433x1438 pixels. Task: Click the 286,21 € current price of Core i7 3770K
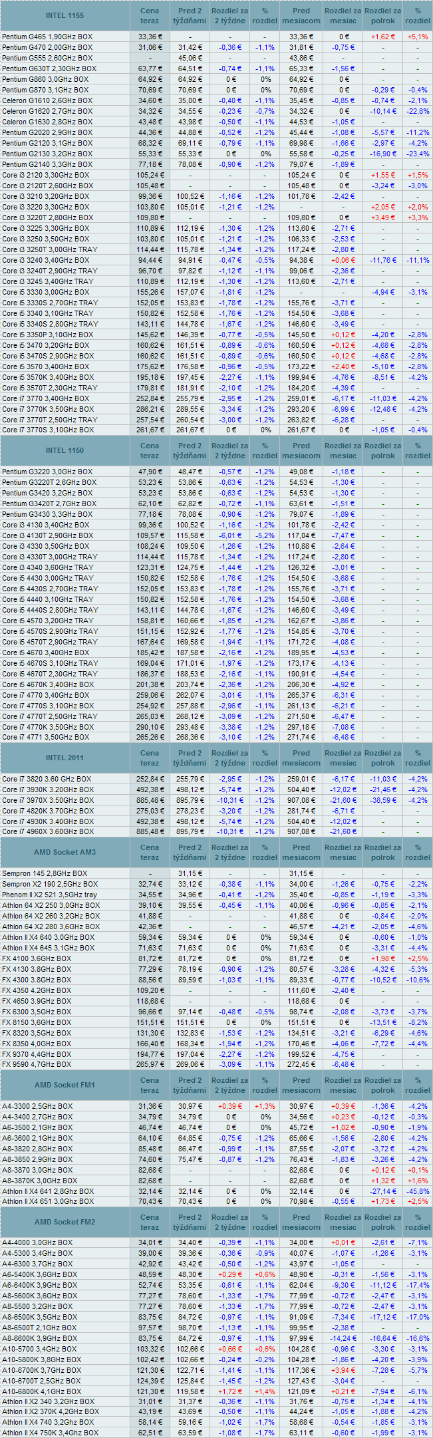pyautogui.click(x=150, y=409)
